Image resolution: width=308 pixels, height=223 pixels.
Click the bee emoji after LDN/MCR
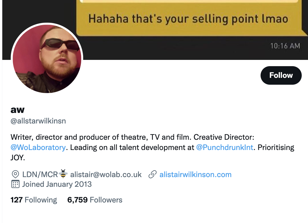63,173
